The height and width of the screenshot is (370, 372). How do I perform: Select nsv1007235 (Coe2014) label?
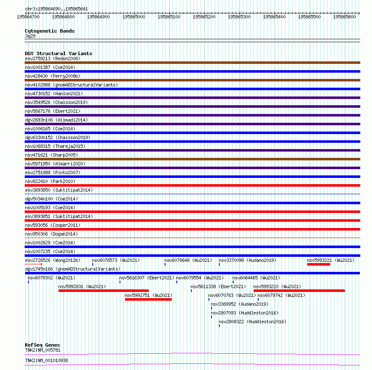(x=50, y=251)
